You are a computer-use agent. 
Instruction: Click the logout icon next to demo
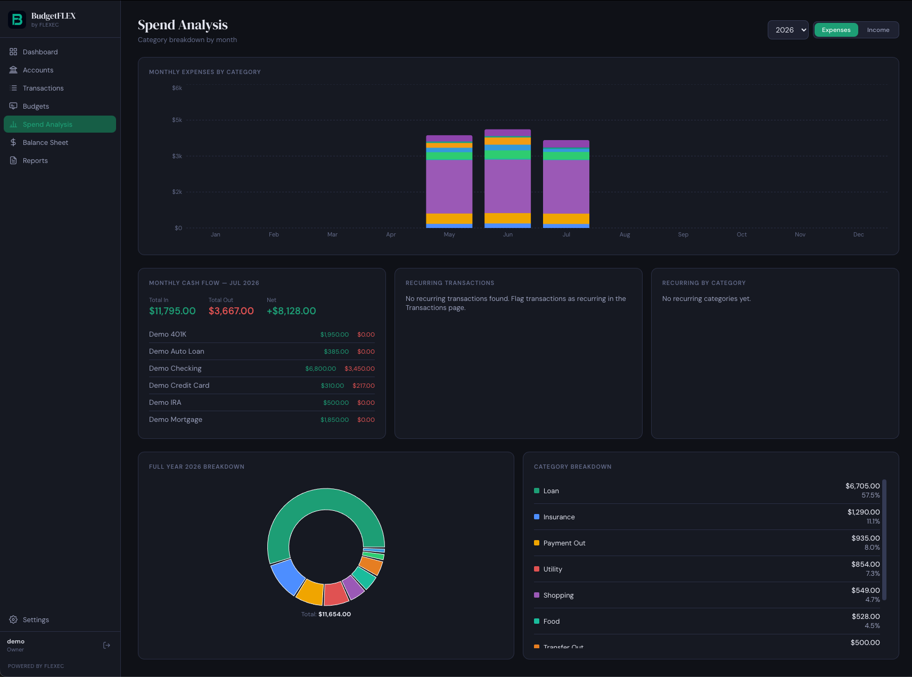tap(106, 645)
